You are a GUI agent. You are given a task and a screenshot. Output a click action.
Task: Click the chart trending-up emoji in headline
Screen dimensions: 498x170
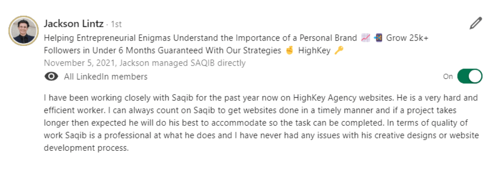click(x=366, y=38)
